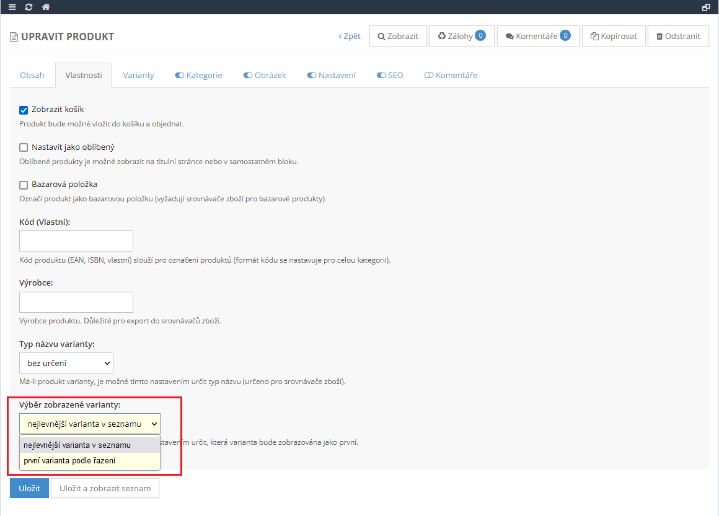Toggle the Obrázek tab switch icon
The image size is (719, 516).
248,76
